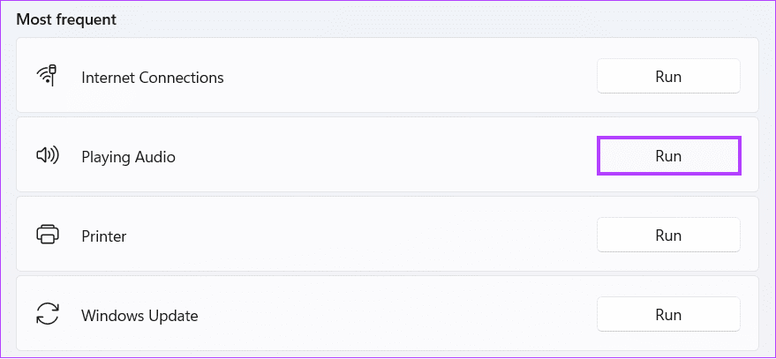
Task: Run the Printer troubleshooter
Action: point(668,235)
